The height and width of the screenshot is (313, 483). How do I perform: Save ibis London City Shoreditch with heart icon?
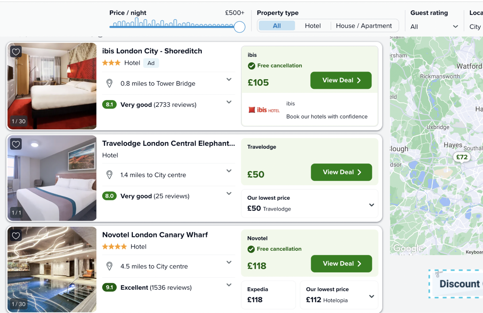click(x=16, y=52)
